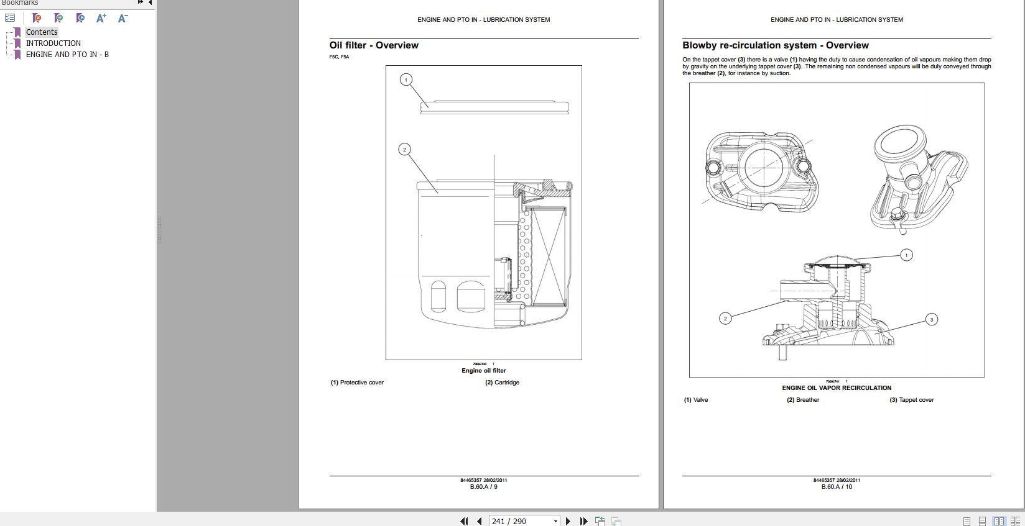Go to the previous page
1025x526 pixels.
tap(479, 521)
